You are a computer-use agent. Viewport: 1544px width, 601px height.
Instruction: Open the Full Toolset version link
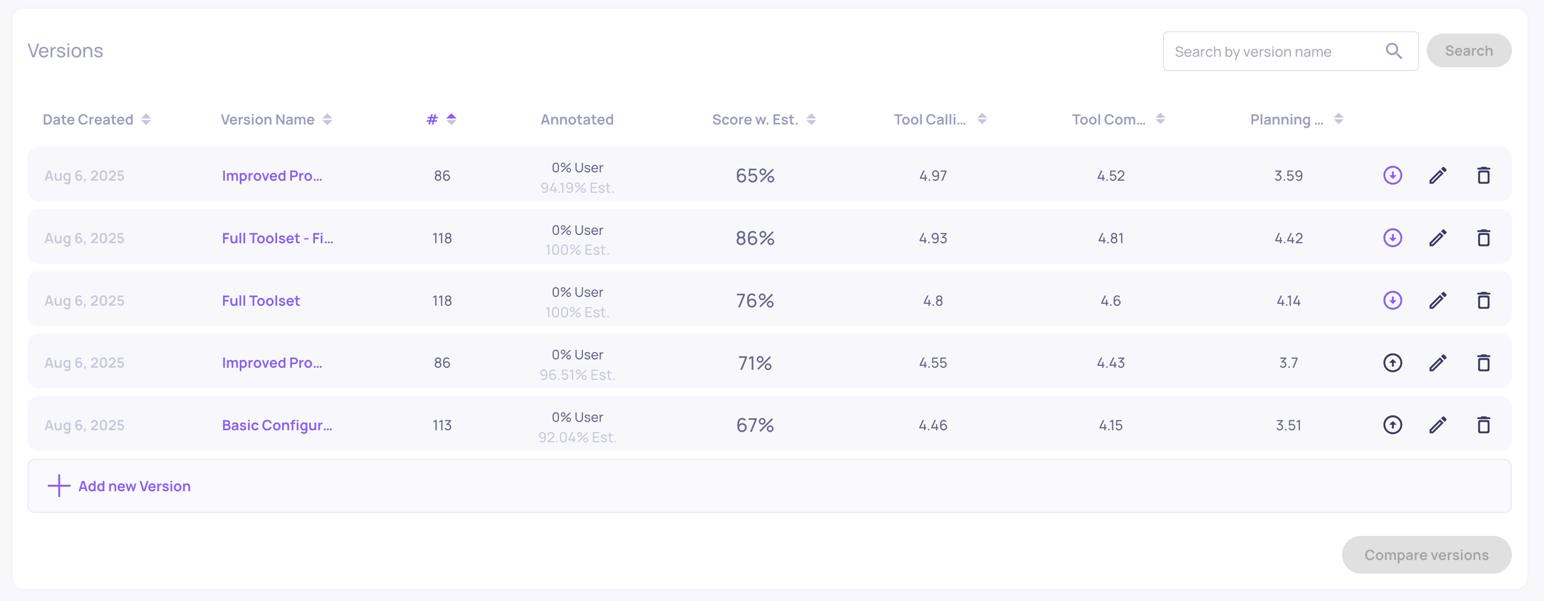point(261,300)
